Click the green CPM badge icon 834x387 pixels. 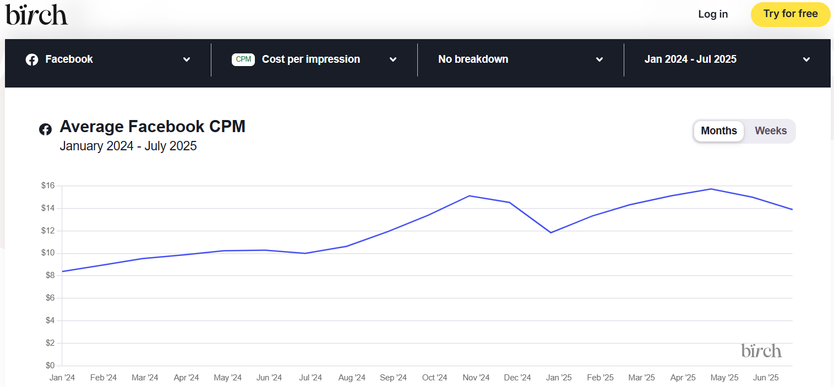pos(243,59)
